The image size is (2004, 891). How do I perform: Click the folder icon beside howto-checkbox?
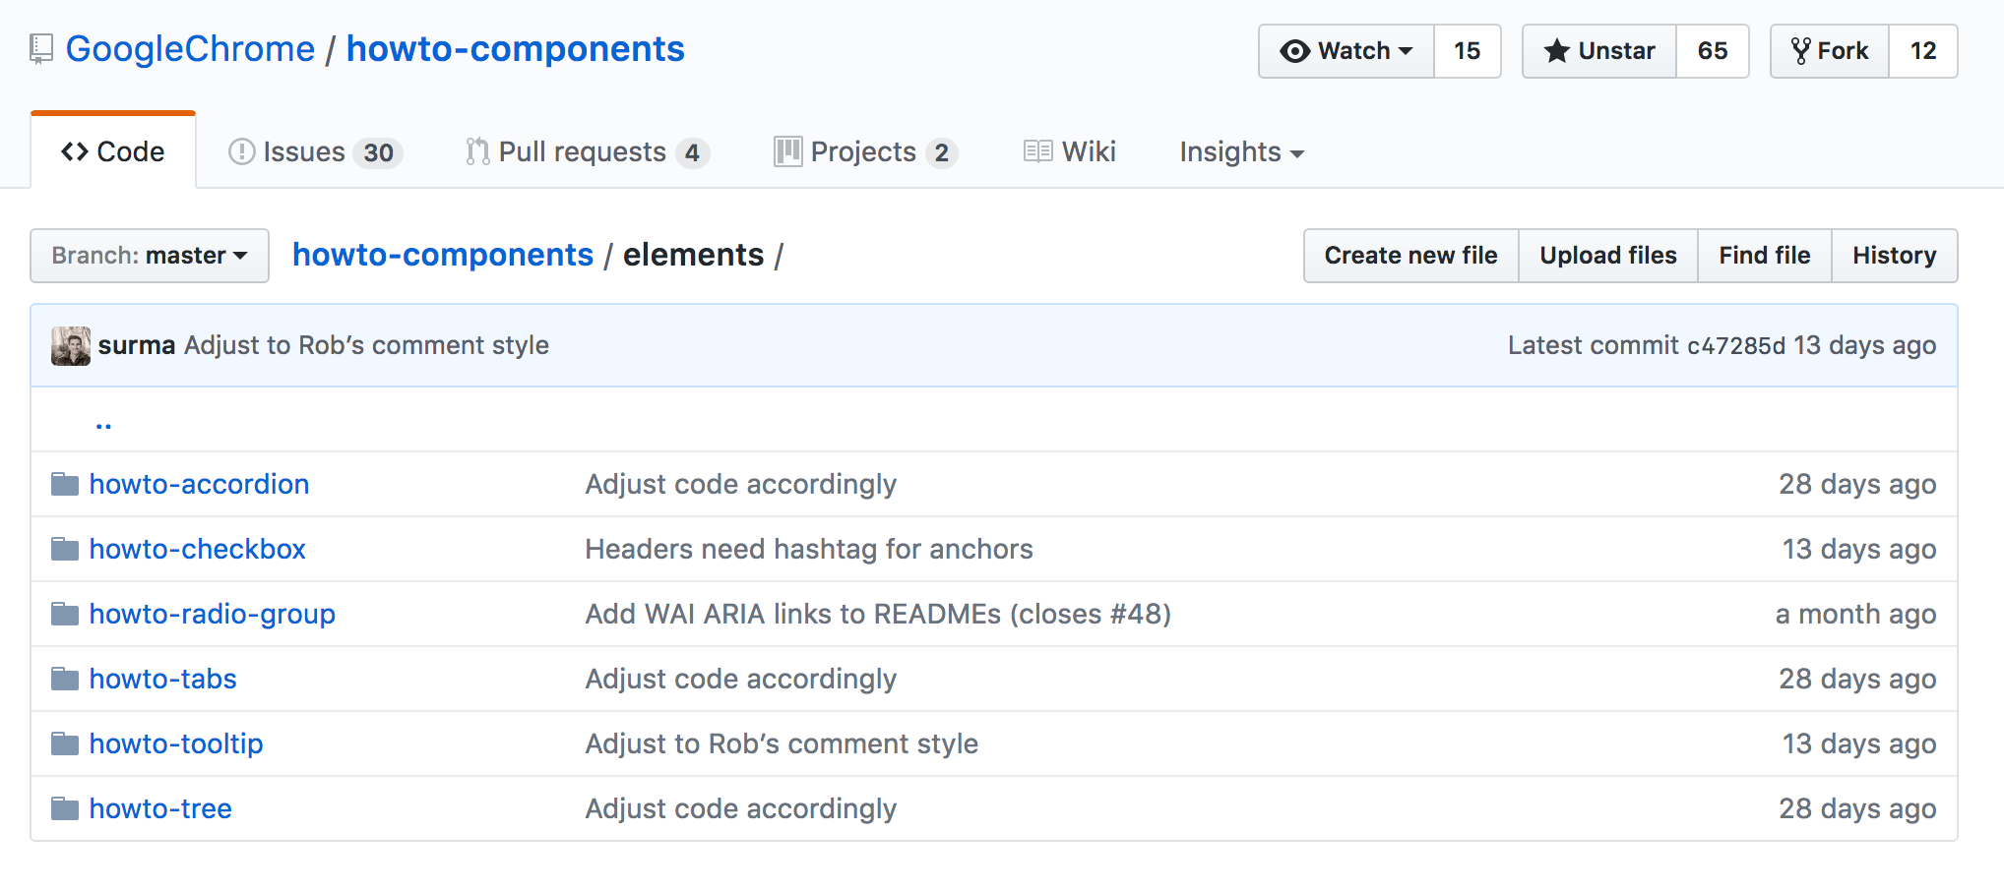[65, 549]
